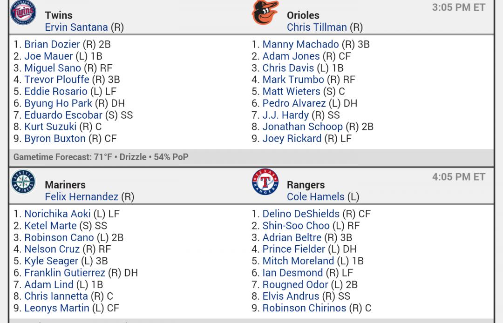Screen dimensions: 503x323
Task: Open Manny Machado player page
Action: (300, 44)
